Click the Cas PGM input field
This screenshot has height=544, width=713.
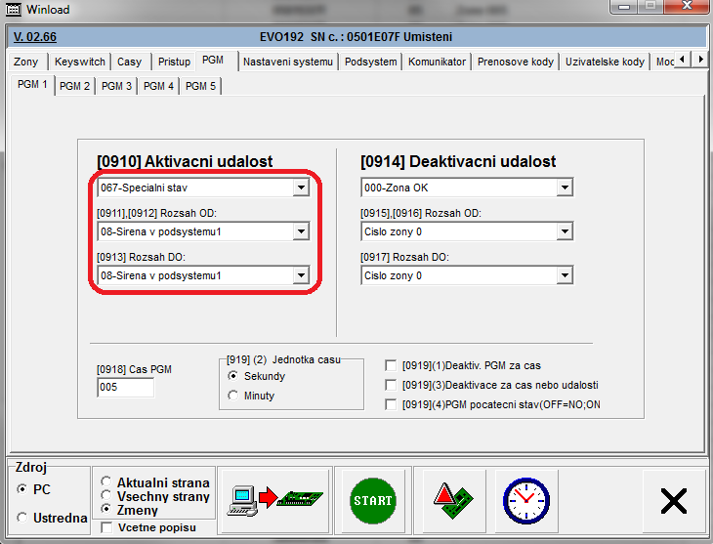click(x=125, y=389)
